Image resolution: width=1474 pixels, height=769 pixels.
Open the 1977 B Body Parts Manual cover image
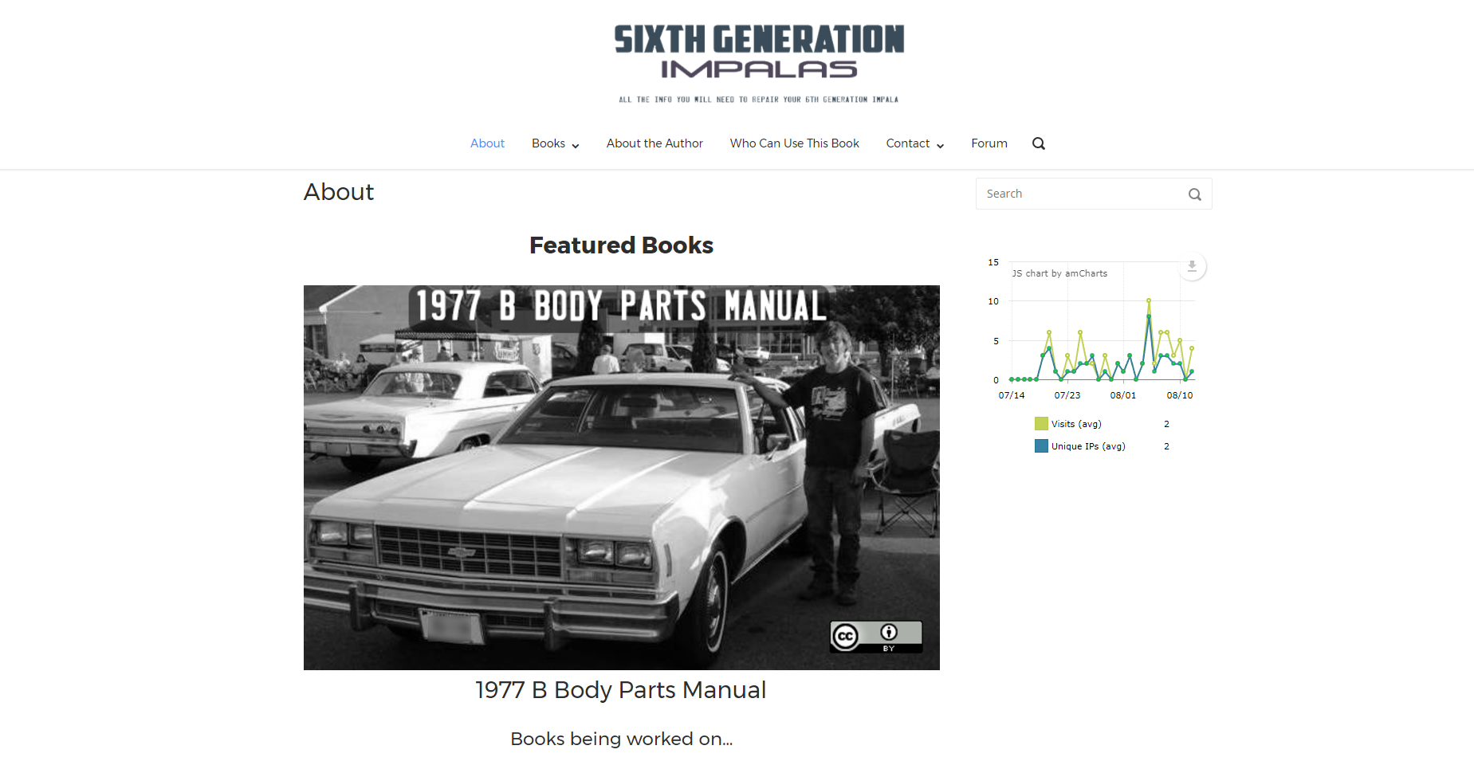coord(621,477)
